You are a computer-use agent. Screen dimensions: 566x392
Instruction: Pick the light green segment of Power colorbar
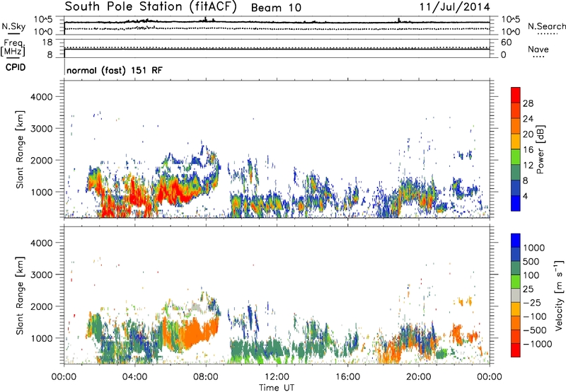(x=516, y=157)
